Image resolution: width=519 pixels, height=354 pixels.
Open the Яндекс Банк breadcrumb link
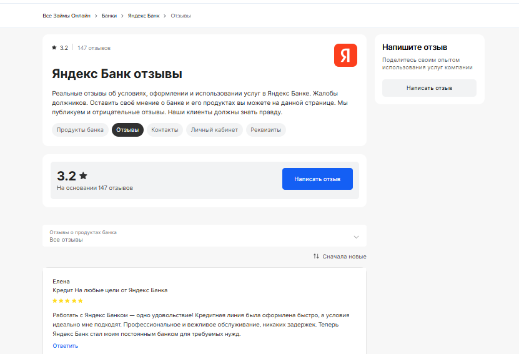tap(144, 16)
